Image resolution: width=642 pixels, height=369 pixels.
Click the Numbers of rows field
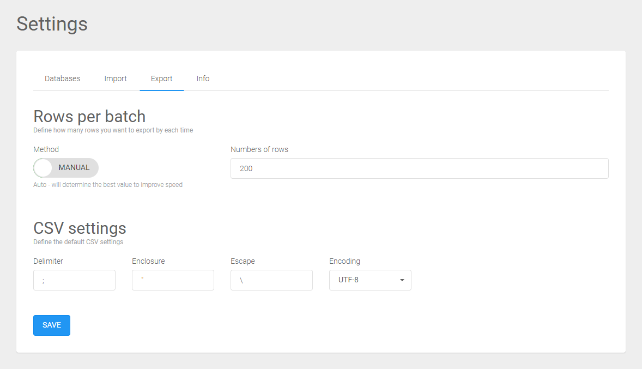click(419, 168)
